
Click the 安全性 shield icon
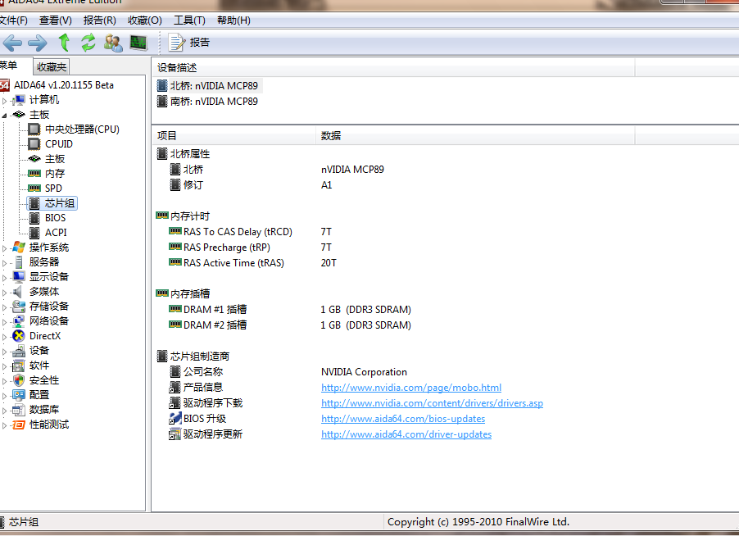click(x=19, y=380)
